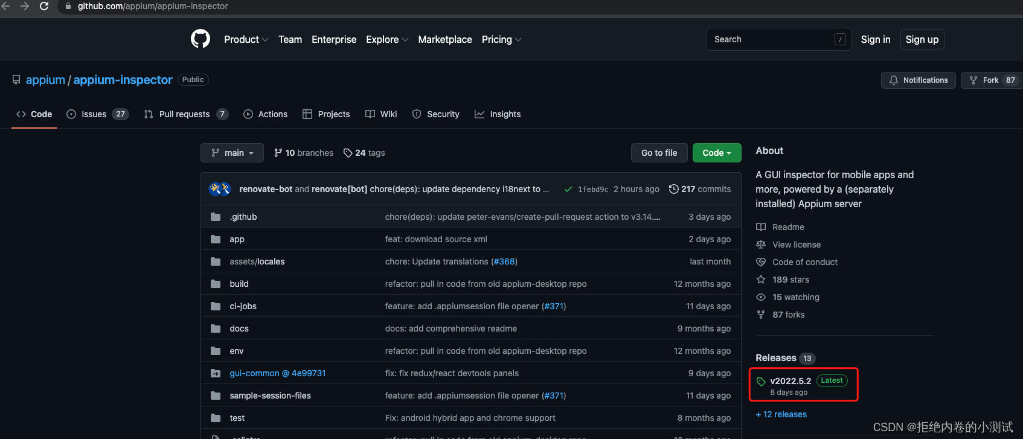
Task: Click the Sign in link
Action: pos(876,39)
